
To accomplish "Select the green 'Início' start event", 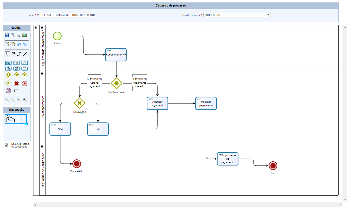I will pos(57,36).
